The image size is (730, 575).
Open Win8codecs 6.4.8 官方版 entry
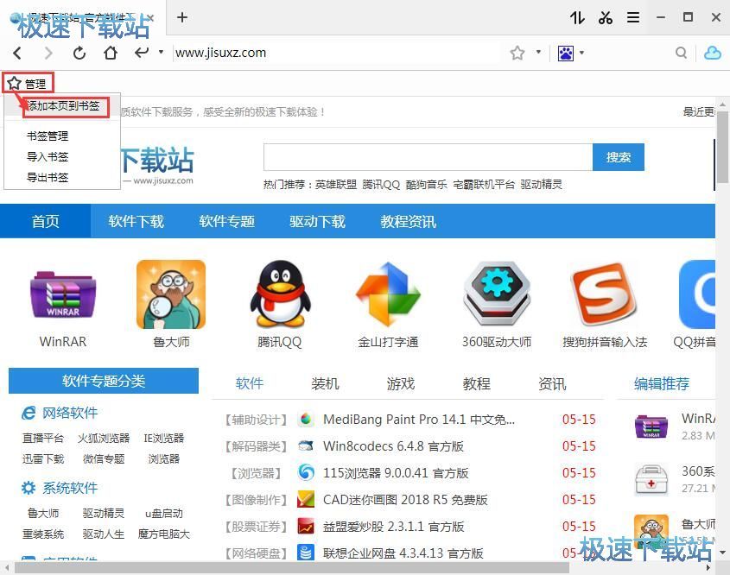tap(393, 446)
